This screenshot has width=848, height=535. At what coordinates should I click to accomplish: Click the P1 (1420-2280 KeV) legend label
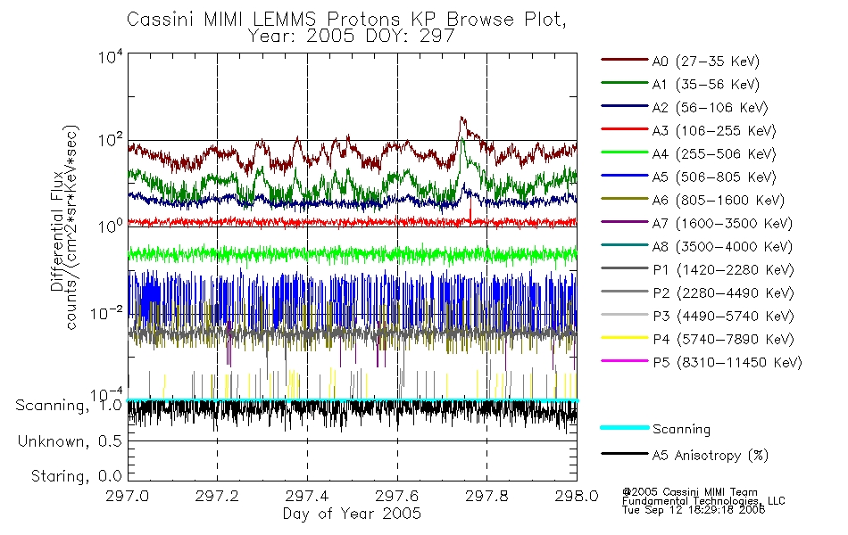point(723,270)
